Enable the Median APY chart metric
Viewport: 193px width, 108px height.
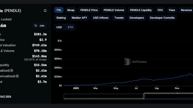point(79,18)
